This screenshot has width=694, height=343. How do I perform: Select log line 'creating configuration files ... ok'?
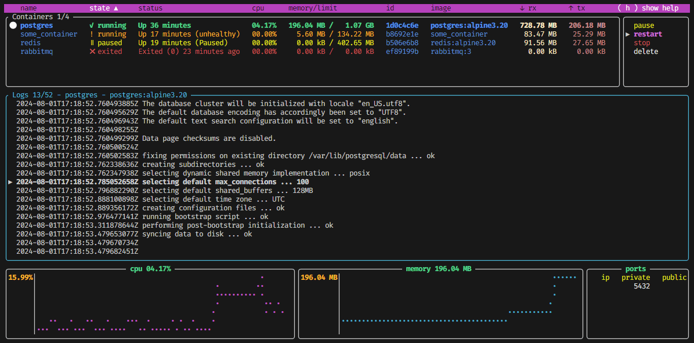[150, 208]
